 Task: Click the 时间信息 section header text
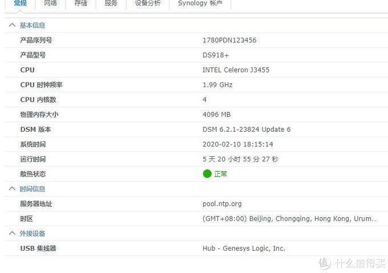[x=33, y=189]
